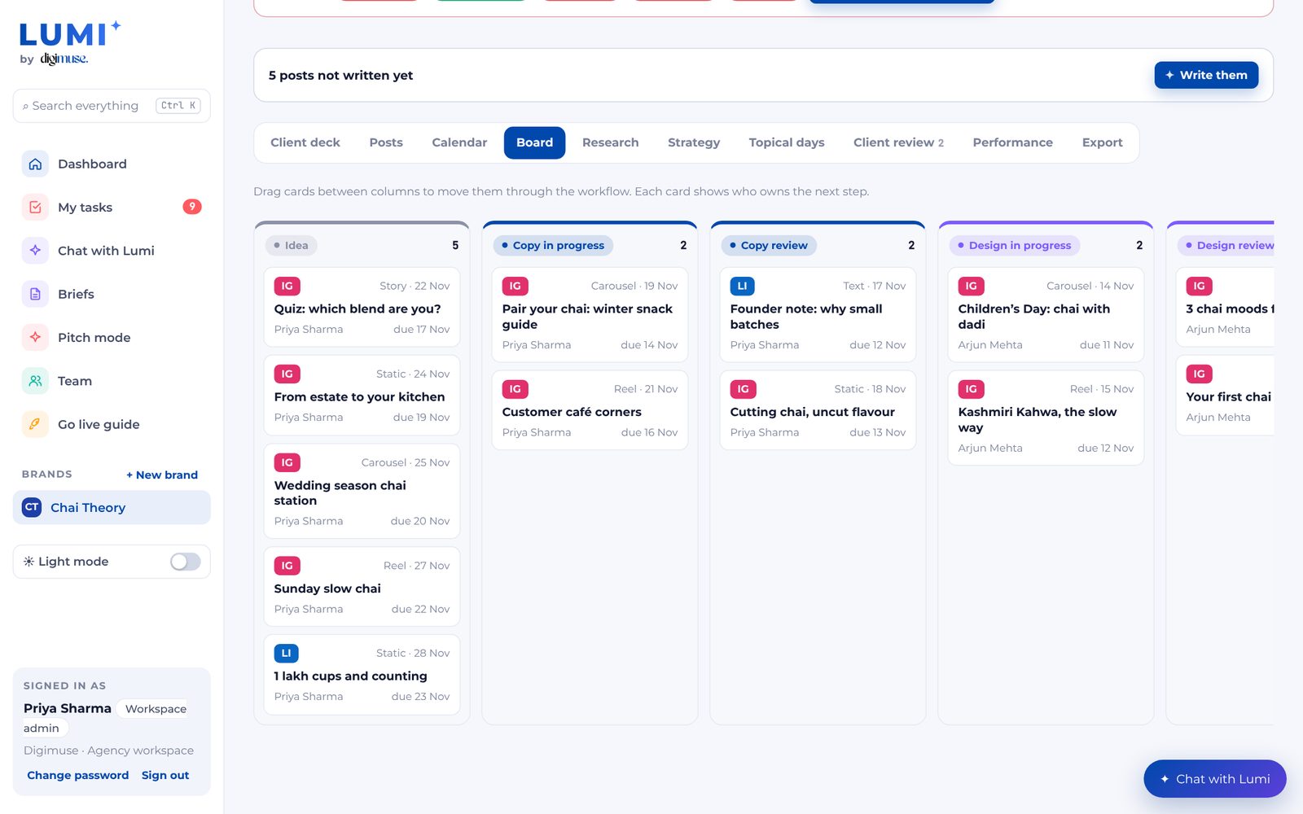This screenshot has width=1303, height=814.
Task: Toggle the Light mode switch
Action: coord(185,562)
